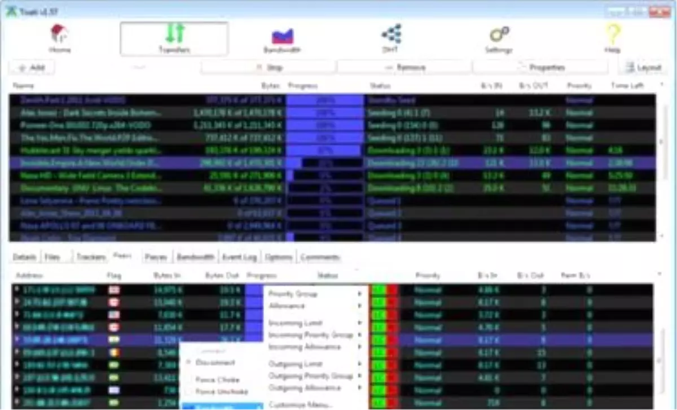Viewport: 677px width, 410px height.
Task: Switch to the Trackers tab
Action: coord(91,258)
